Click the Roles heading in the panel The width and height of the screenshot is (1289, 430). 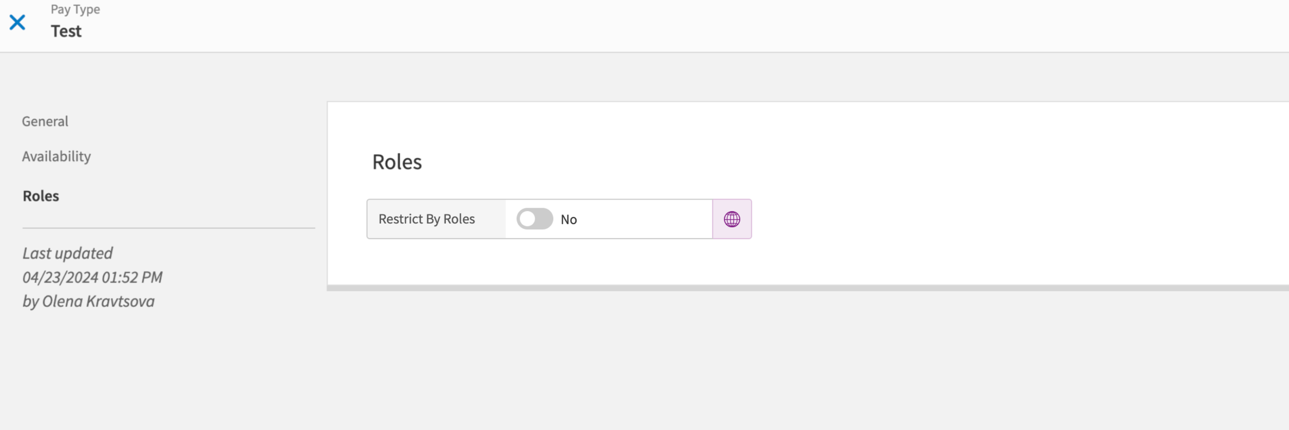[x=397, y=161]
